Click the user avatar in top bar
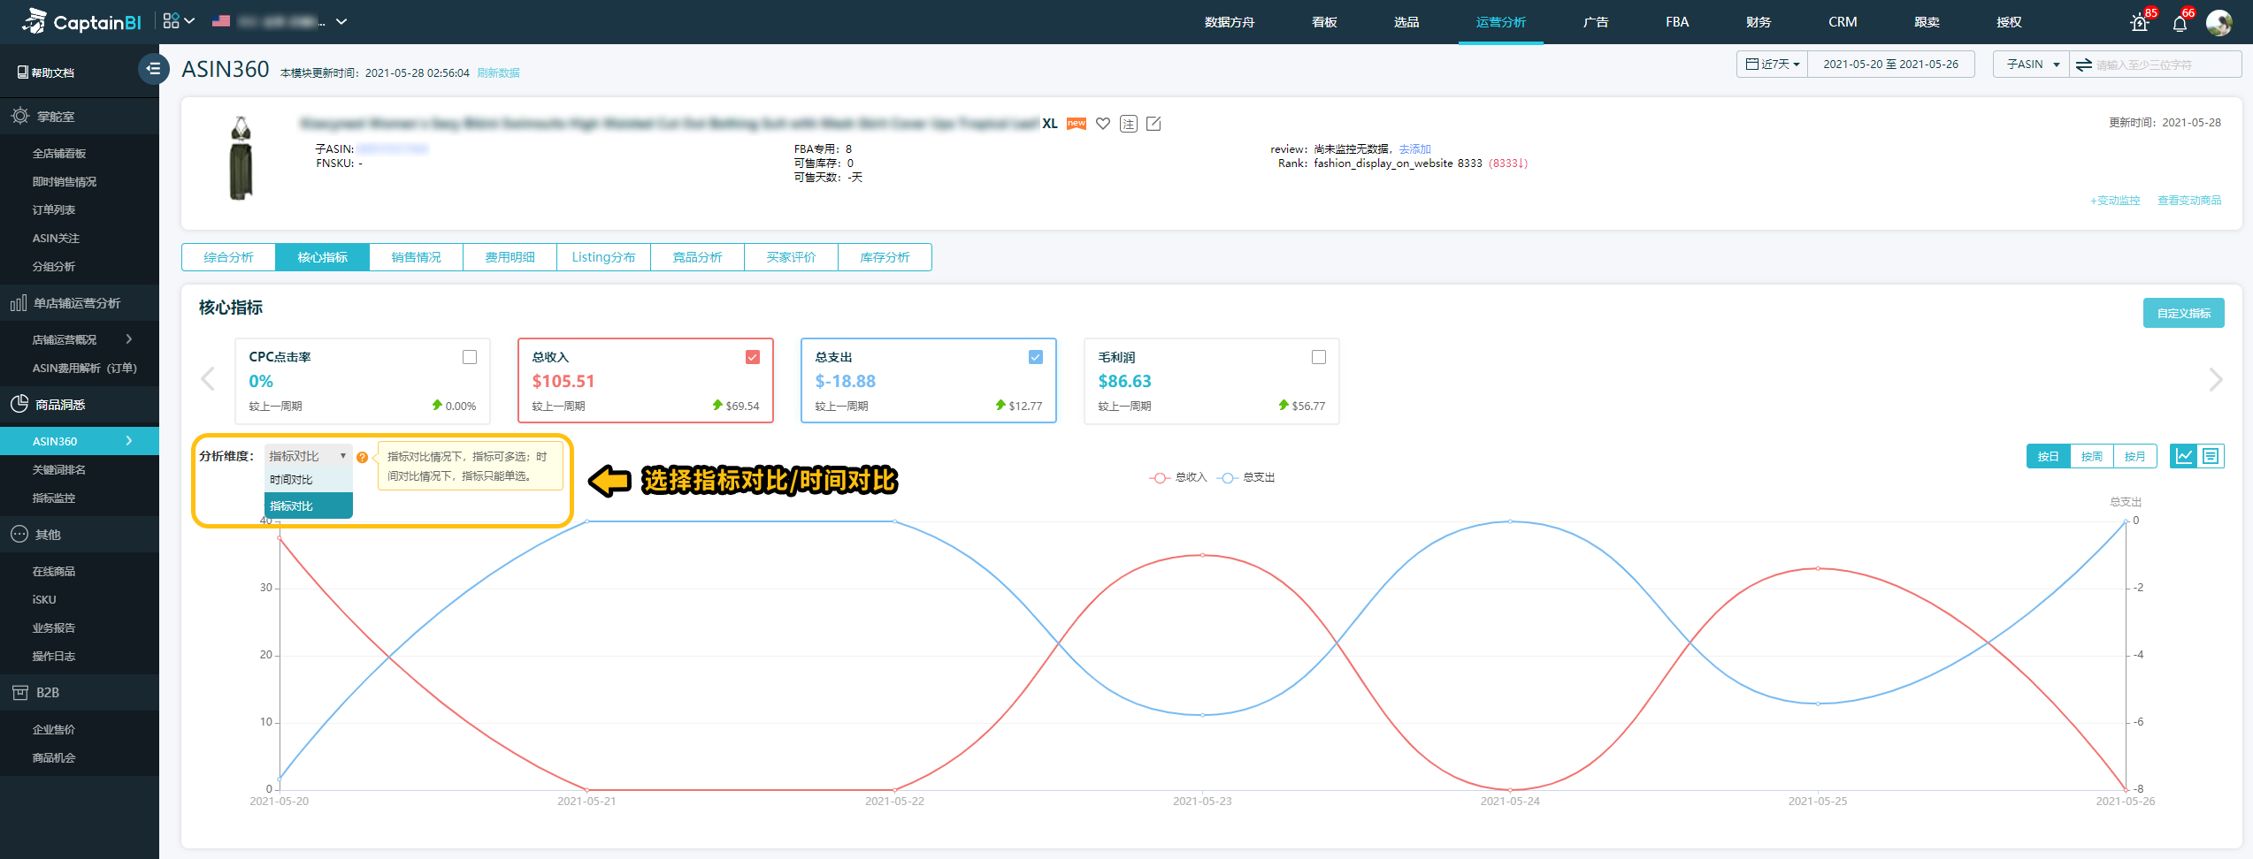Screen dimensions: 2253x859 click(x=2219, y=23)
